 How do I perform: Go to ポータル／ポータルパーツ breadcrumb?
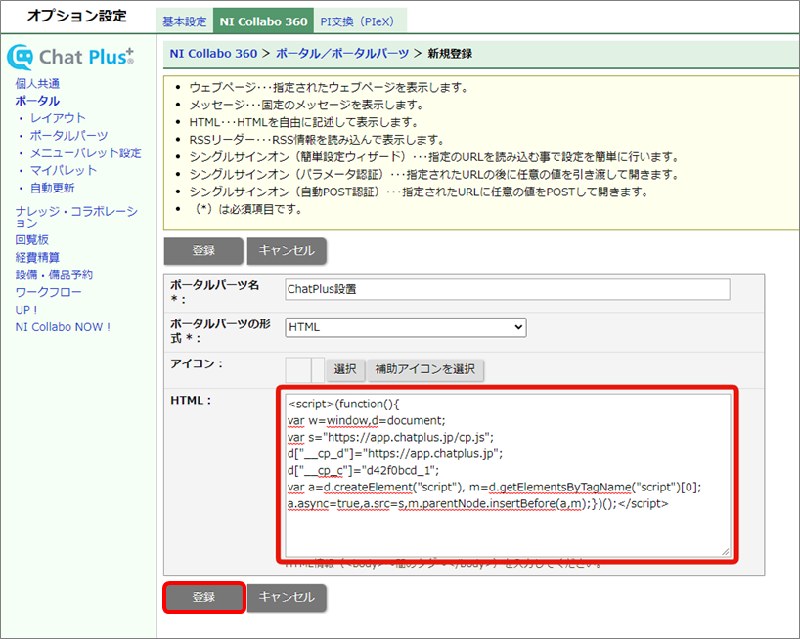pos(342,54)
